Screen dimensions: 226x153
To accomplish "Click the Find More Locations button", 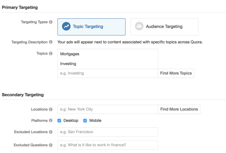I will click(179, 109).
